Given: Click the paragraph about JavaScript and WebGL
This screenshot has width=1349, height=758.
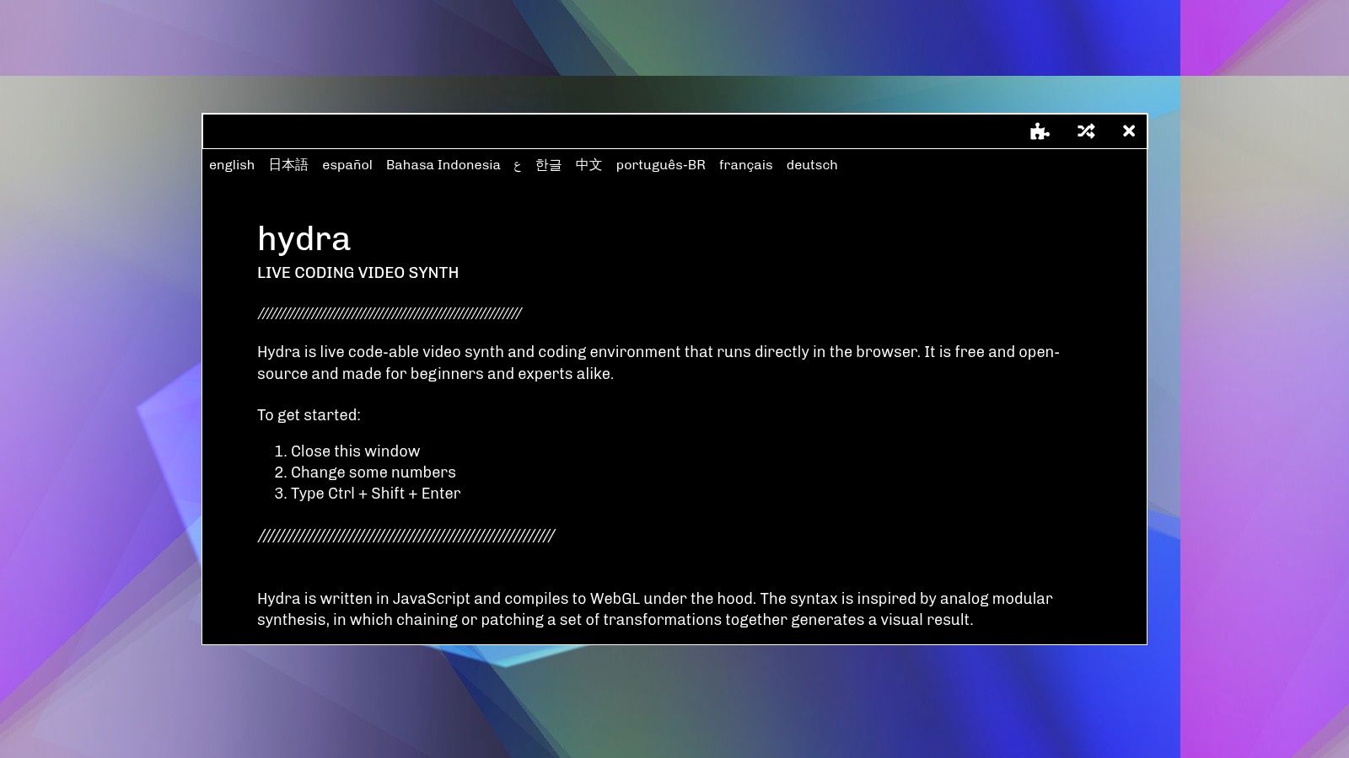Looking at the screenshot, I should (x=655, y=609).
